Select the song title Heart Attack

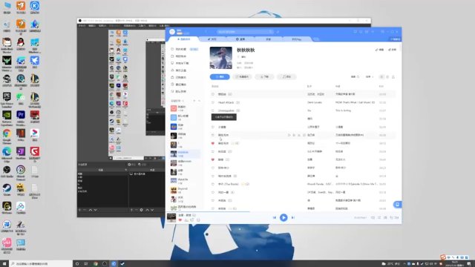226,102
